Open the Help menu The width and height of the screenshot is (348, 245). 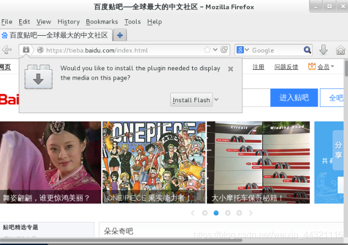point(155,21)
